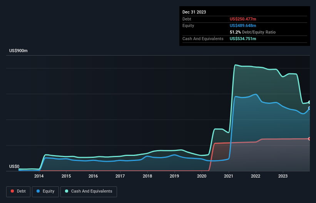This screenshot has height=203, width=316.
Task: Click the tooltip's Cash And Equivalents label
Action: pos(203,39)
